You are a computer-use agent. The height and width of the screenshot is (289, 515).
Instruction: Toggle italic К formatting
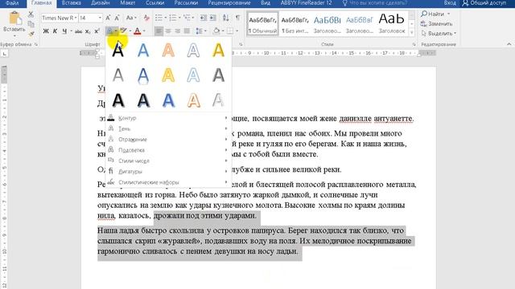55,31
